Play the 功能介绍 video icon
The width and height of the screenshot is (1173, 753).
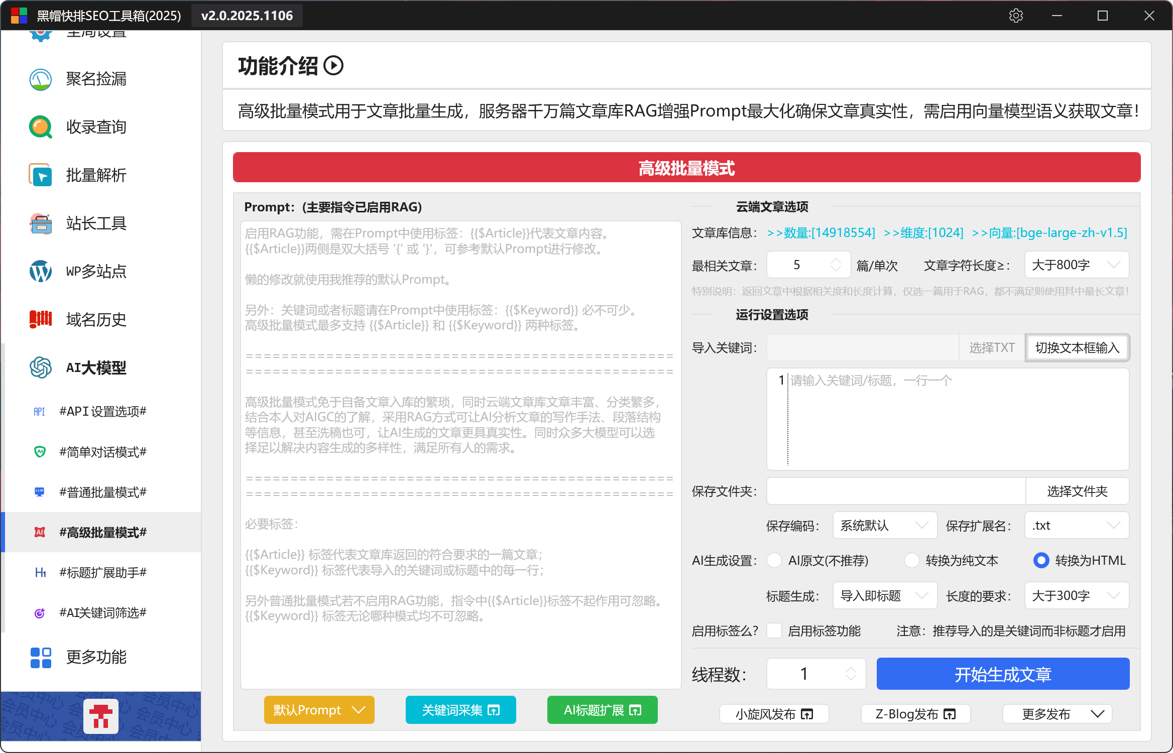[x=333, y=66]
